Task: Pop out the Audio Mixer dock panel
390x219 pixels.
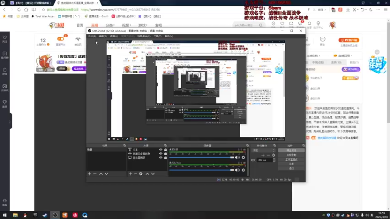Action: point(248,146)
